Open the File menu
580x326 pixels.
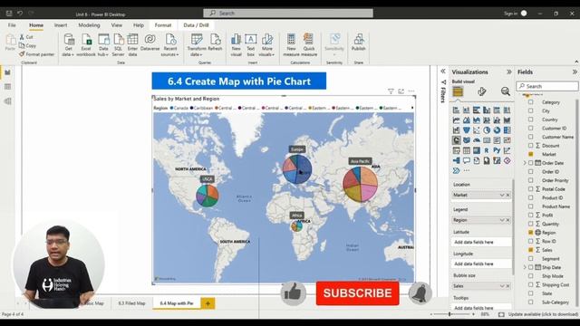12,25
